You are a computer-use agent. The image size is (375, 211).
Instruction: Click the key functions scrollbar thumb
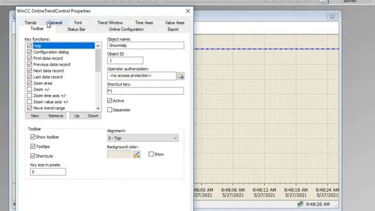point(98,60)
